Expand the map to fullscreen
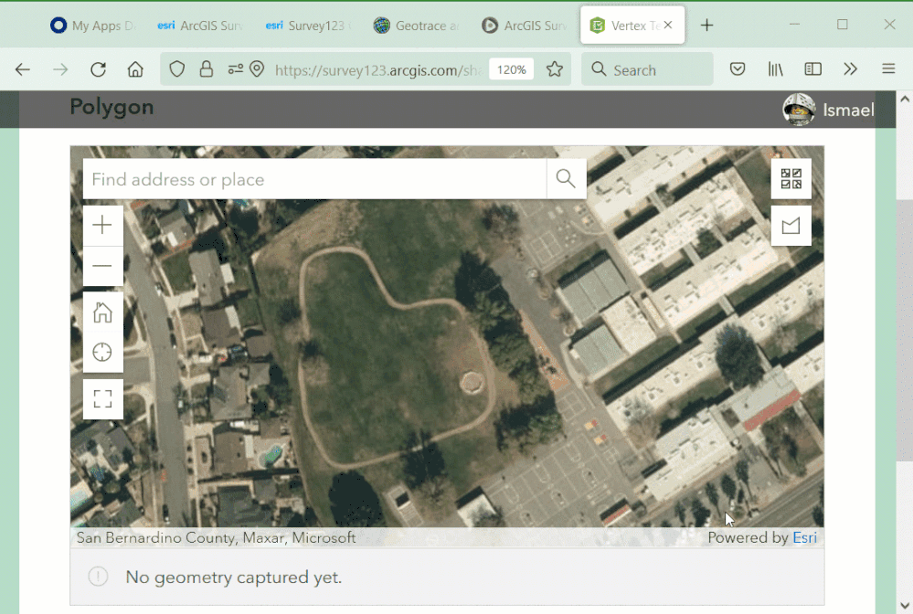 tap(102, 398)
